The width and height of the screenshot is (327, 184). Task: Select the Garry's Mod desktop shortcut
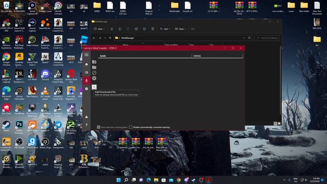click(32, 143)
